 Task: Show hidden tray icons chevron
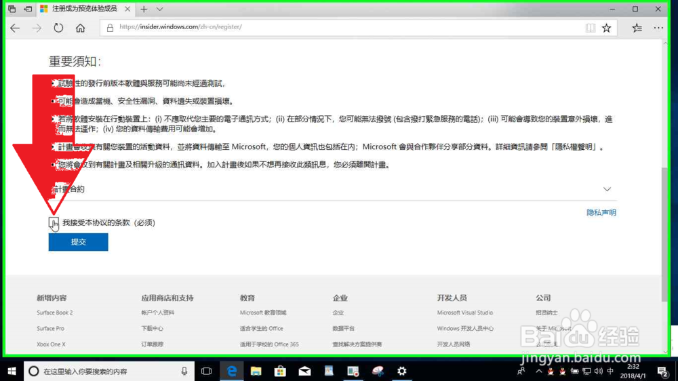tap(539, 371)
